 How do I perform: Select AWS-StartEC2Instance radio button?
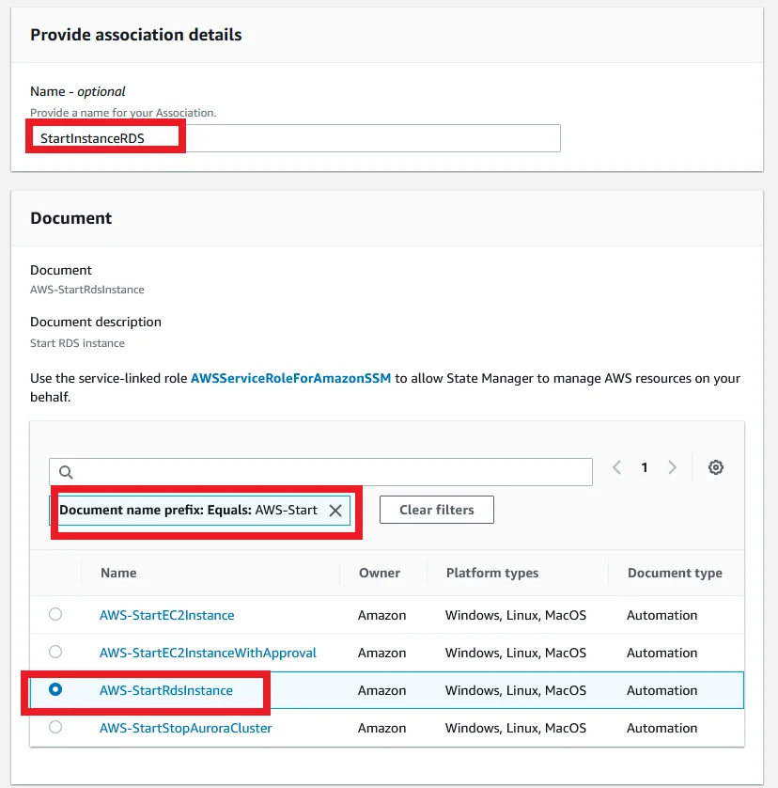coord(55,614)
